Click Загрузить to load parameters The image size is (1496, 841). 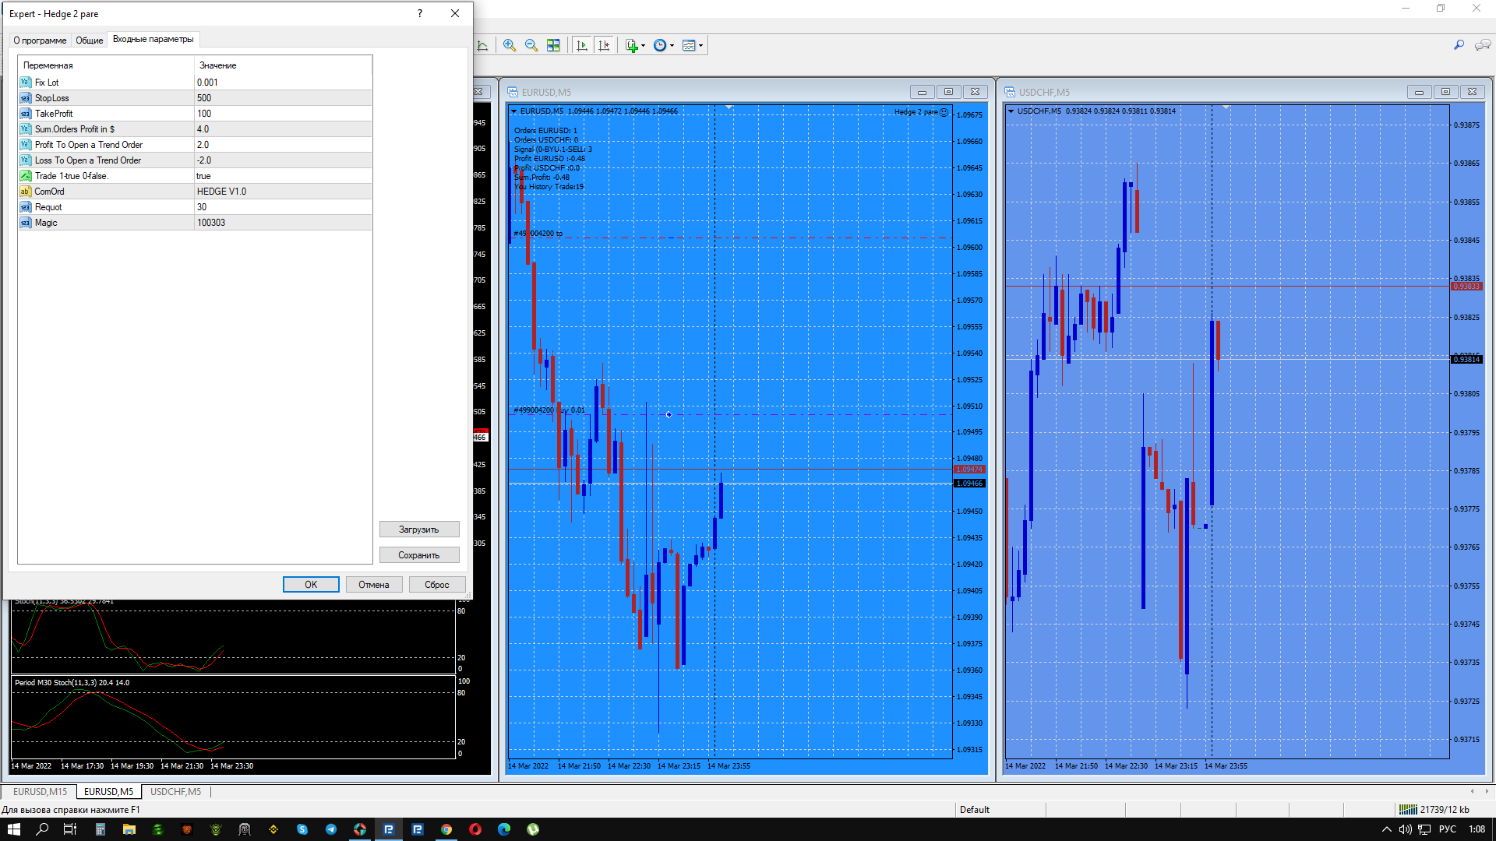click(418, 530)
